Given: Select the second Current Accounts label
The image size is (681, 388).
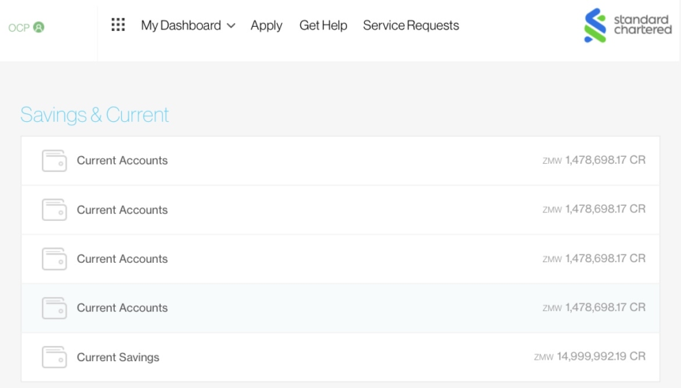Looking at the screenshot, I should (x=122, y=210).
